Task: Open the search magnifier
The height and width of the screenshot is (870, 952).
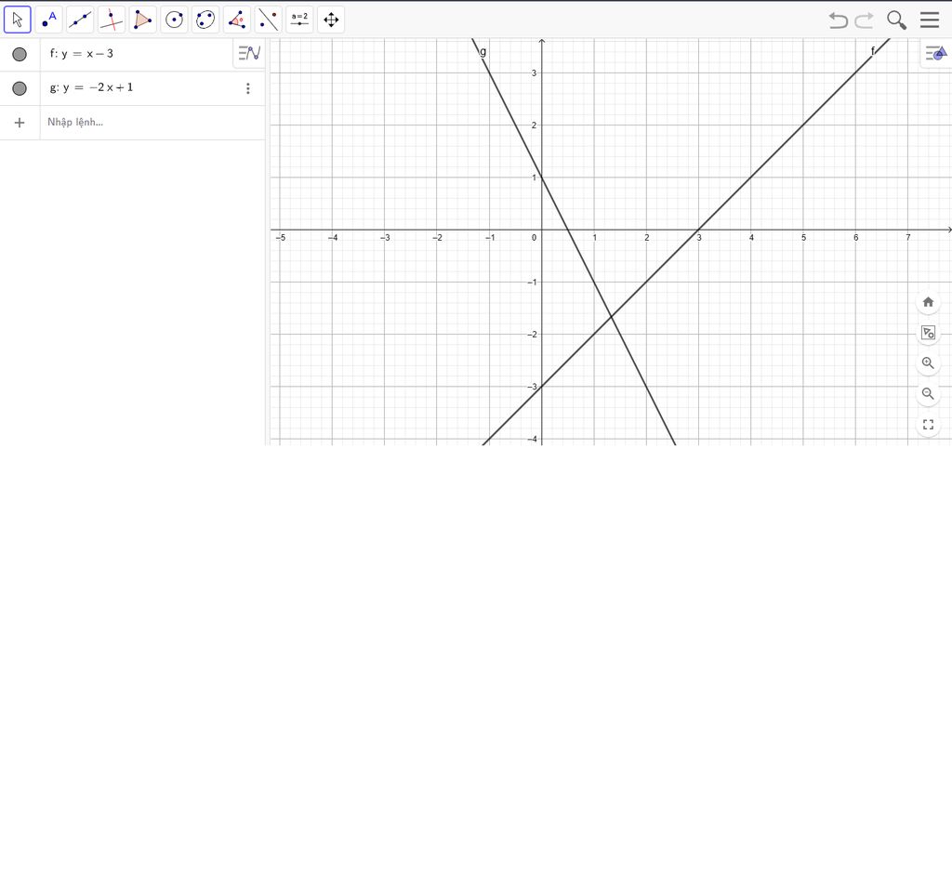Action: point(897,20)
